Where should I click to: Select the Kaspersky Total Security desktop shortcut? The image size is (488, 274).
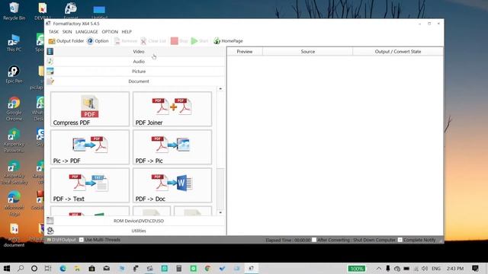pos(14,173)
